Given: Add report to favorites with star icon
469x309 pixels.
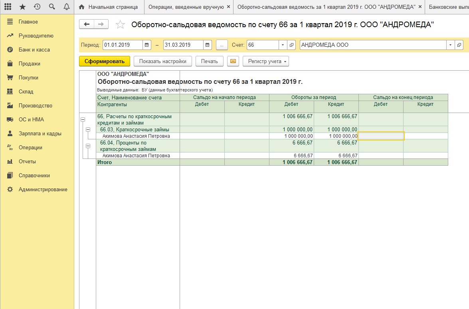Looking at the screenshot, I should pyautogui.click(x=120, y=24).
